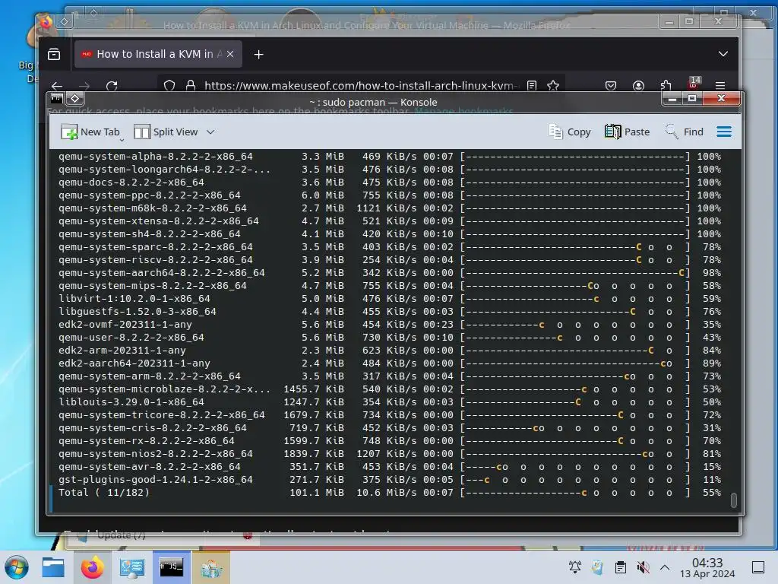The image size is (778, 584).
Task: Click the notifications bell in system tray
Action: coord(575,567)
